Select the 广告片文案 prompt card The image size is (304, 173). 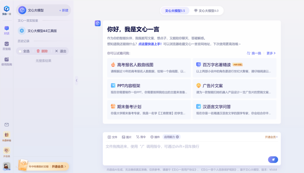tap(234, 89)
